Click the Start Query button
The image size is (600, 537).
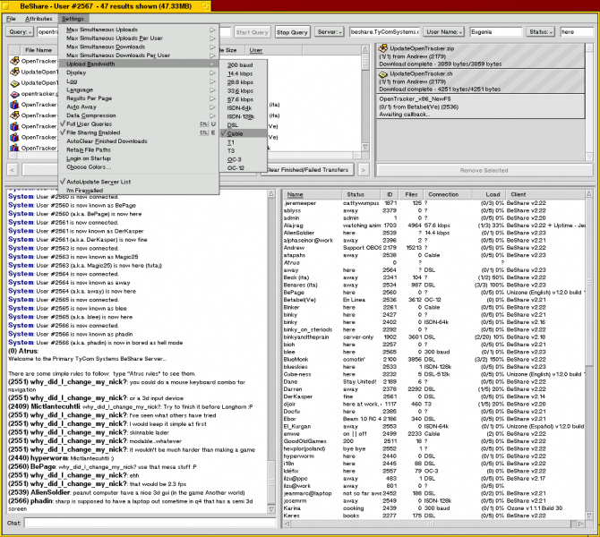coord(253,32)
